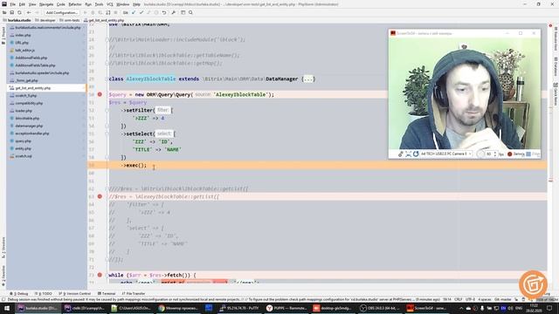Open the Project side panel tab

coord(3,36)
